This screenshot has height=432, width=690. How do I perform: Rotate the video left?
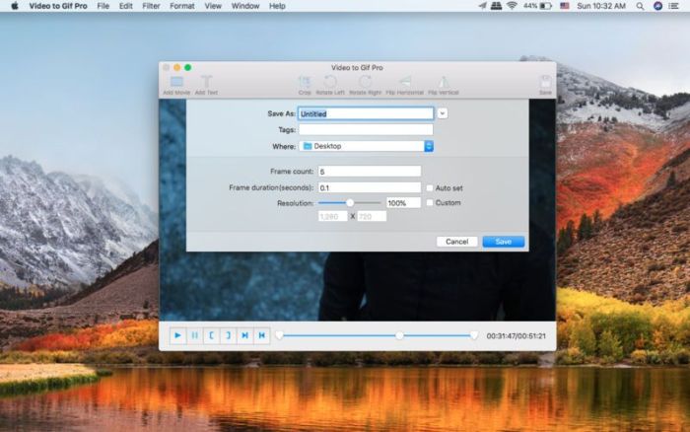331,83
